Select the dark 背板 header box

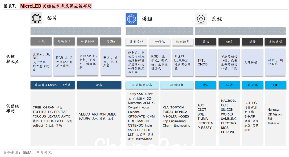[x=206, y=42]
